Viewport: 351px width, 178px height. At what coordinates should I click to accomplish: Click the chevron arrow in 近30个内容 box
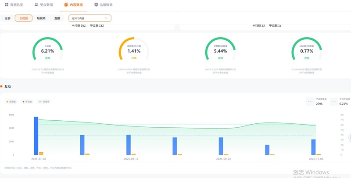click(x=106, y=18)
